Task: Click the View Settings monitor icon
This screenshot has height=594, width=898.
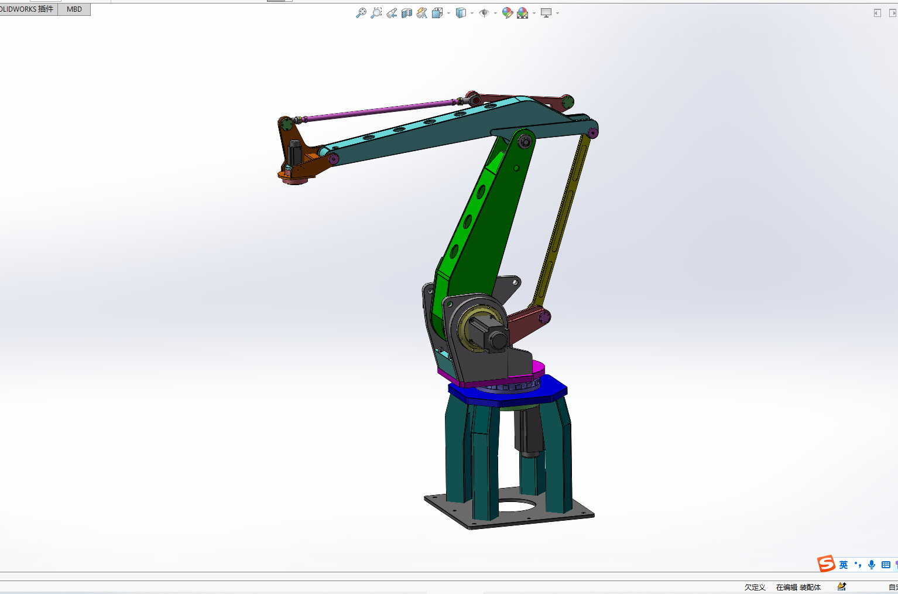Action: 546,13
